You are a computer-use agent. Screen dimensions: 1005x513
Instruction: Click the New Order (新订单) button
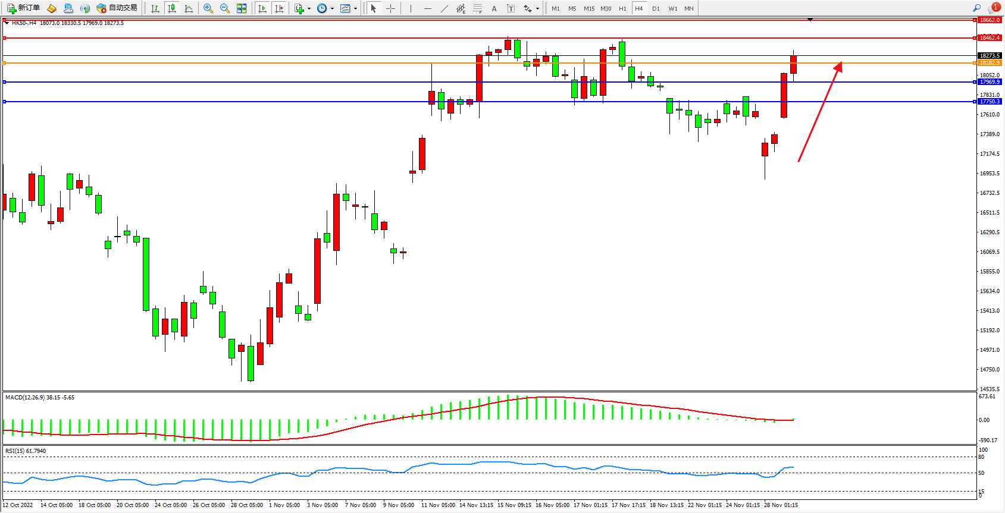[24, 8]
